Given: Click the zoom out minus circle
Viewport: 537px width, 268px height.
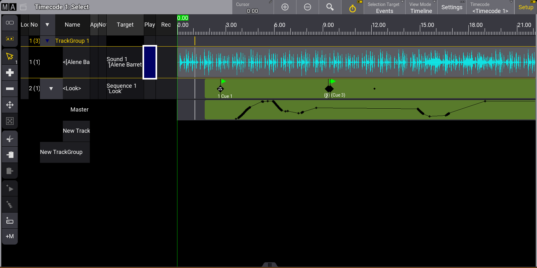Looking at the screenshot, I should point(307,7).
